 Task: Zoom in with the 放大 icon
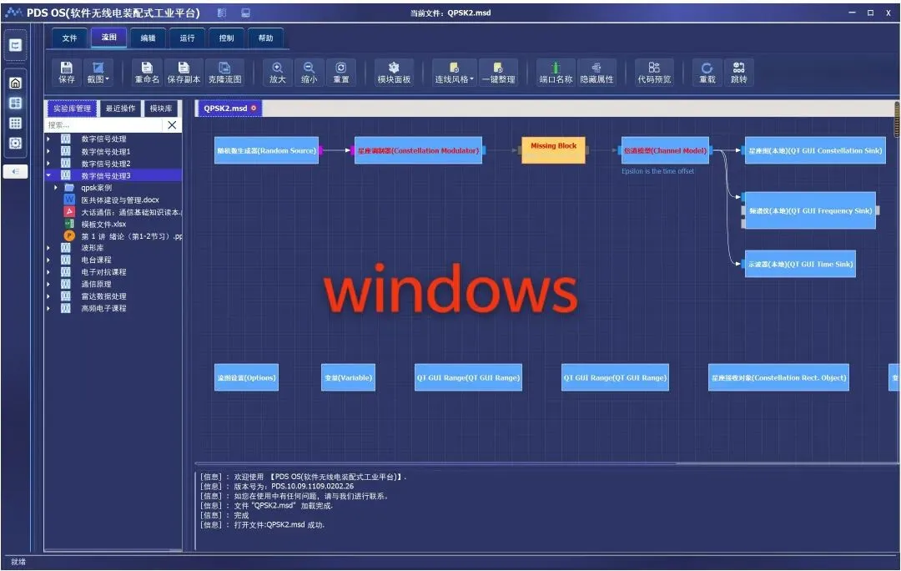[x=278, y=73]
